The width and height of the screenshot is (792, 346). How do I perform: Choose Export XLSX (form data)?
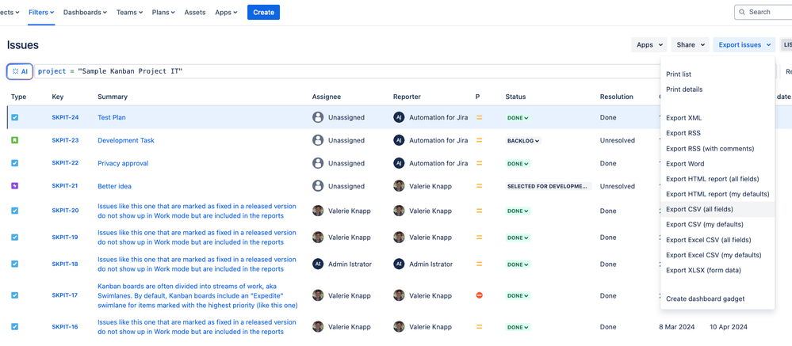tap(703, 270)
